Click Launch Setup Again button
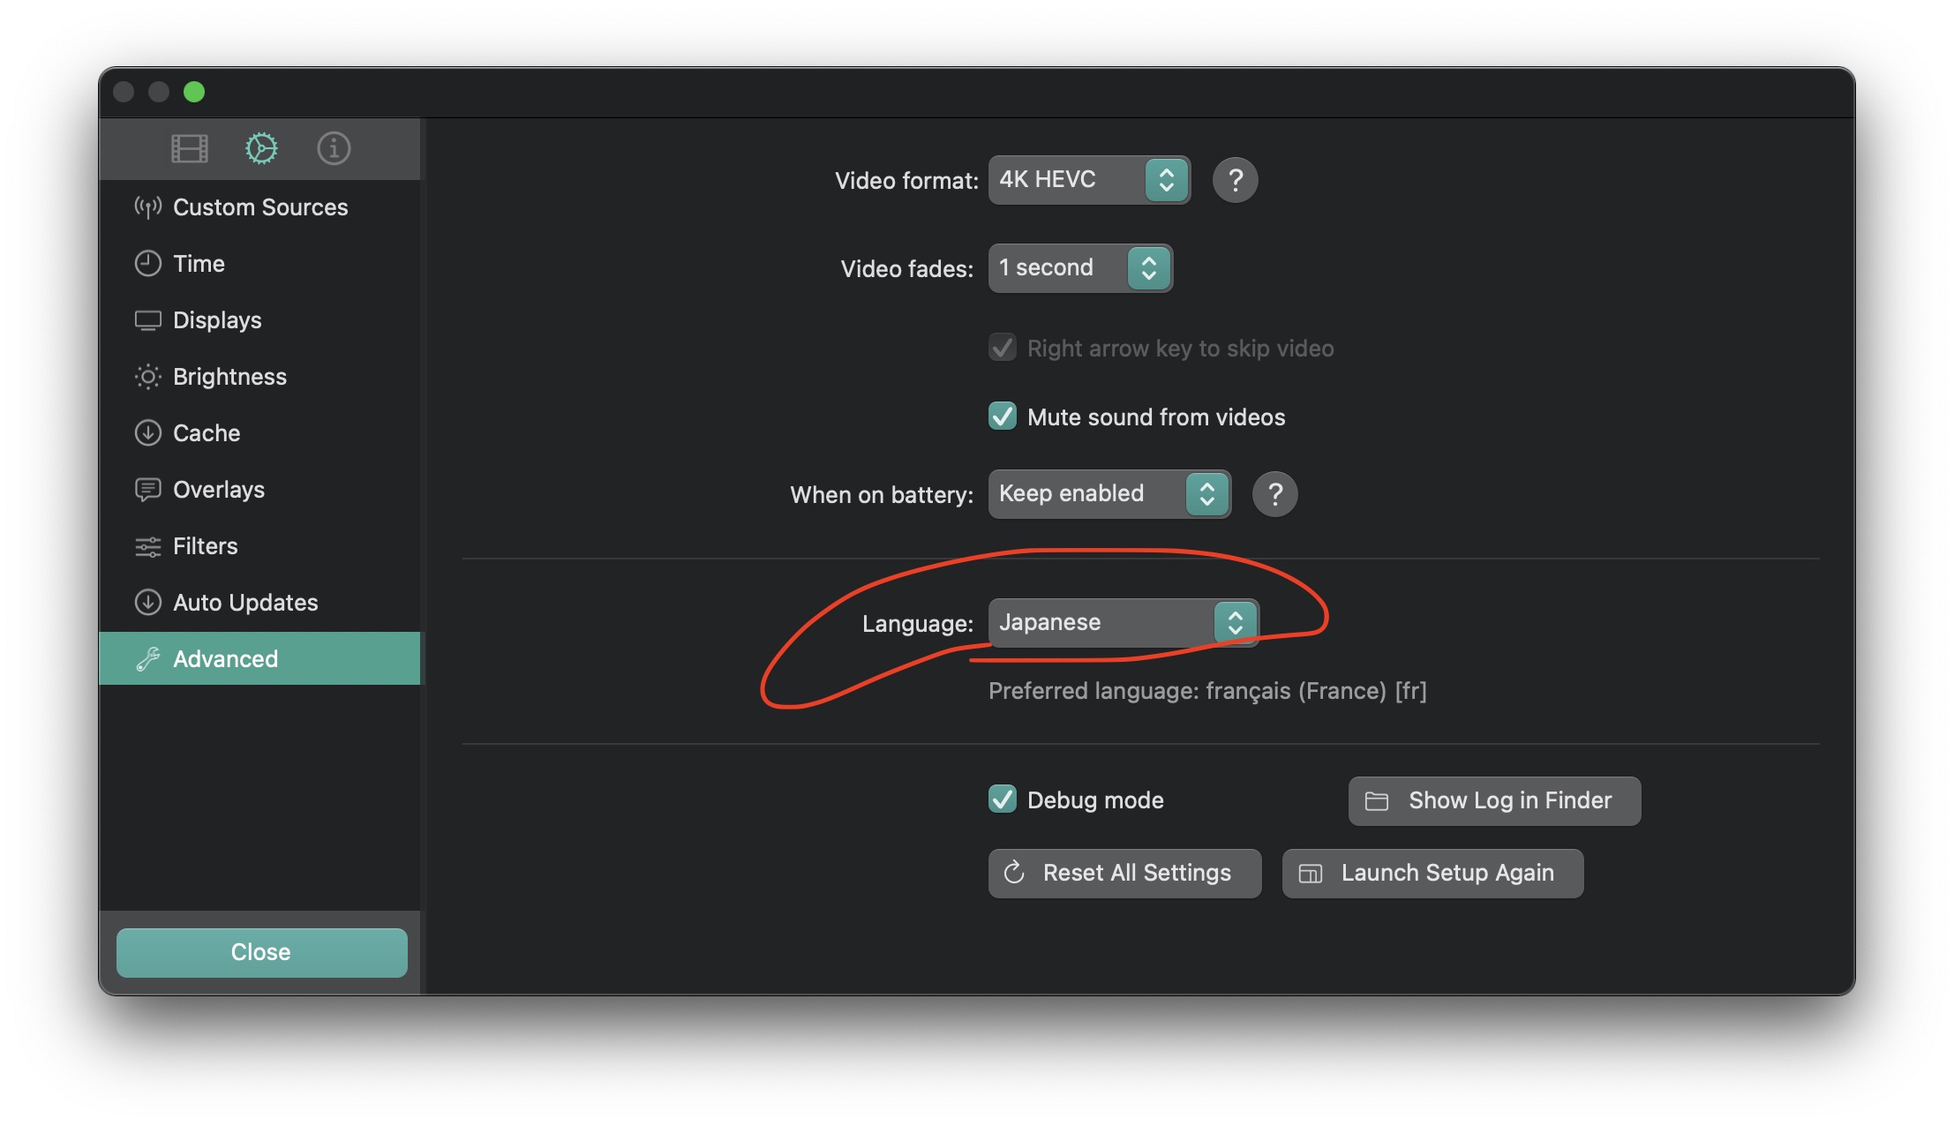Image resolution: width=1954 pixels, height=1126 pixels. coord(1432,874)
